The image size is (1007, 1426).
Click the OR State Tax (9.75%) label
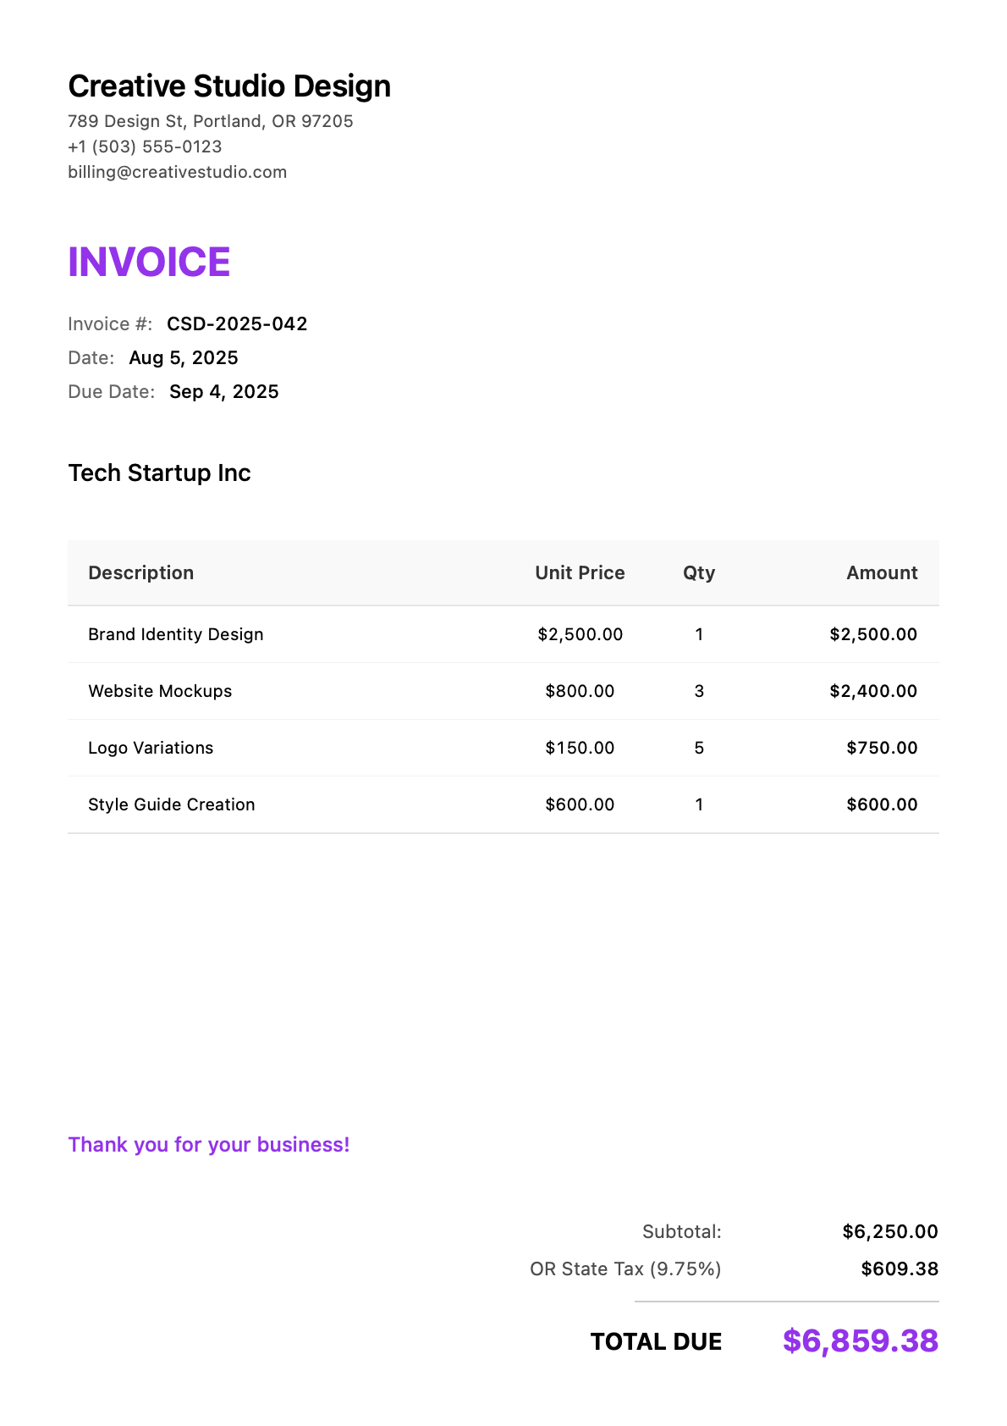pos(626,1268)
